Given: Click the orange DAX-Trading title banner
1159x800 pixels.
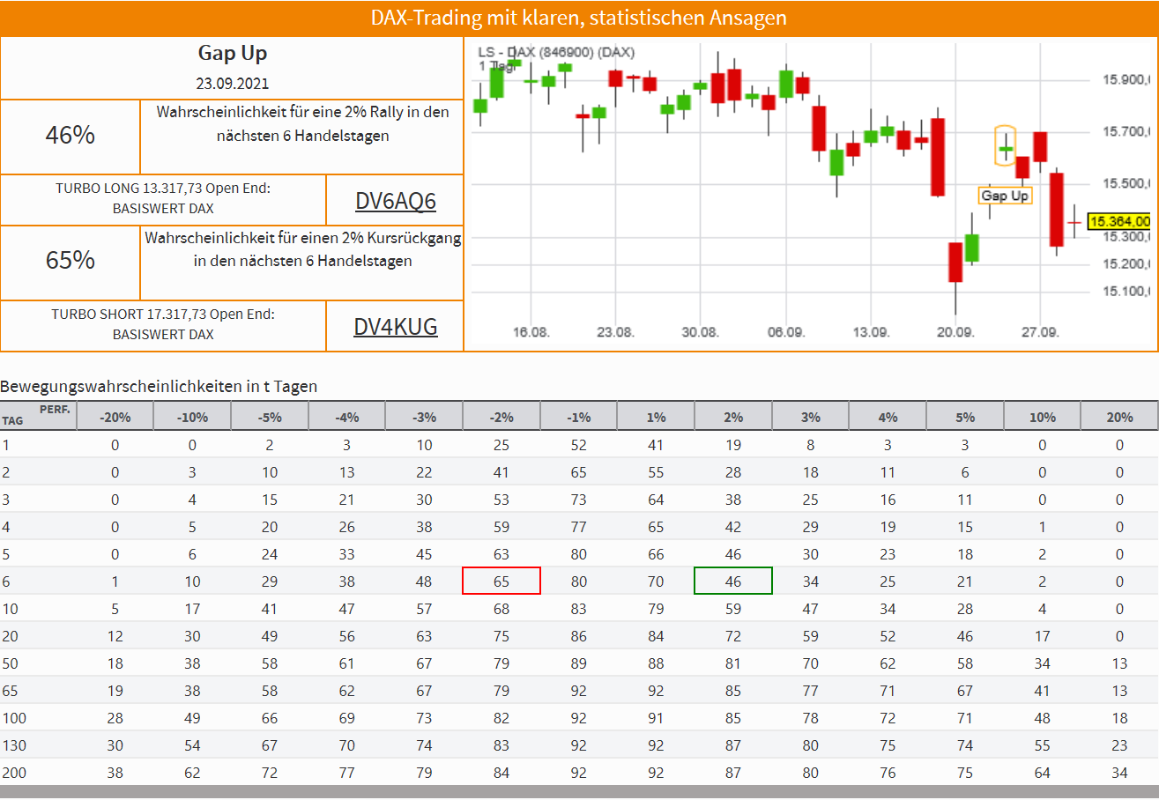Looking at the screenshot, I should [579, 18].
